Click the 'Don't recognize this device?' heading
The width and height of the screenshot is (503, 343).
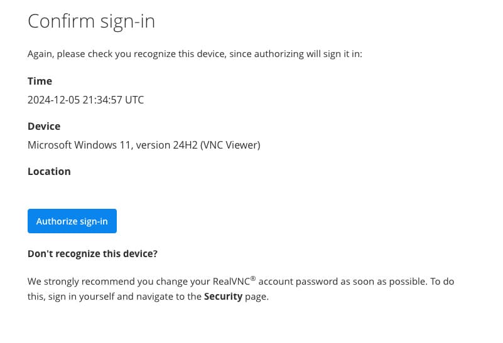click(92, 254)
